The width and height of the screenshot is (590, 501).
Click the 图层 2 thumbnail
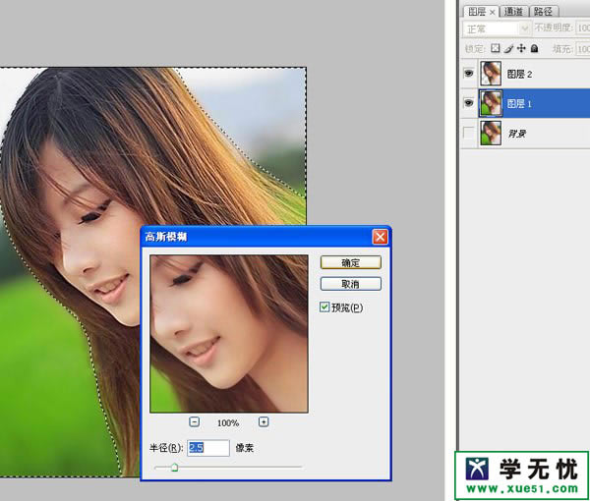pos(491,74)
